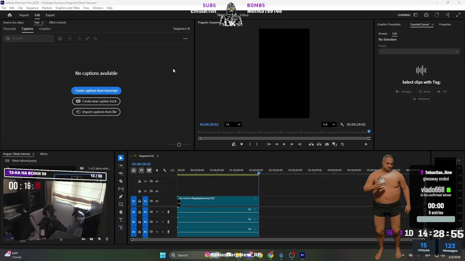Toggle linked selection in timeline
The width and height of the screenshot is (465, 261).
click(149, 170)
